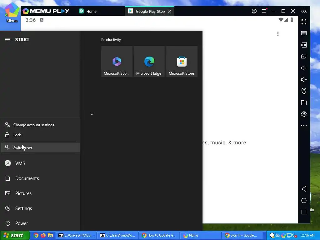Click the Power option
The image size is (320, 240).
tap(40, 223)
